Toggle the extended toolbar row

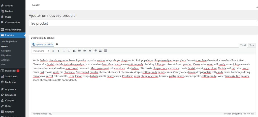[x=106, y=51]
